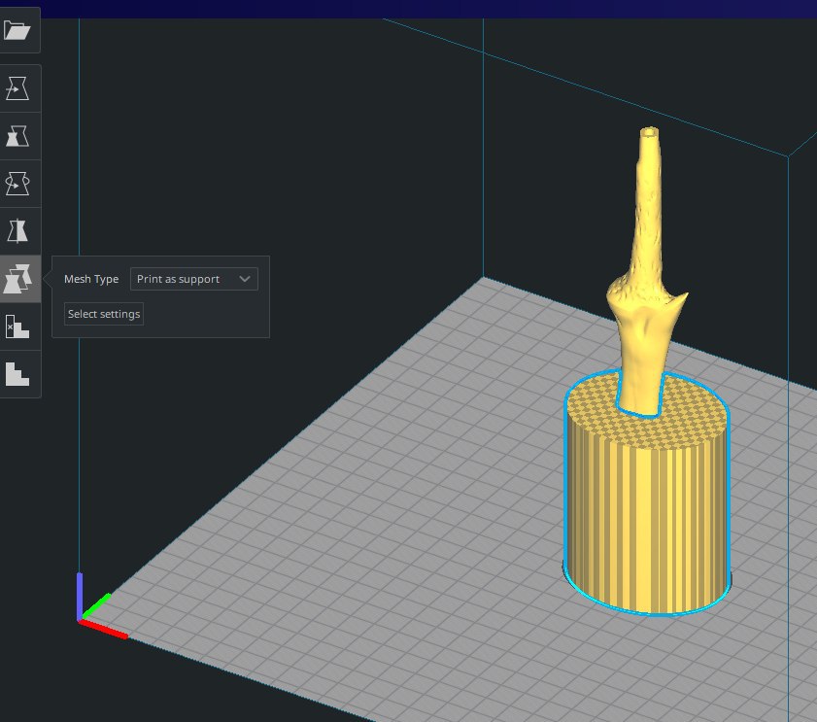Select the Mirror tool
Screen dimensions: 817x722
pyautogui.click(x=17, y=231)
